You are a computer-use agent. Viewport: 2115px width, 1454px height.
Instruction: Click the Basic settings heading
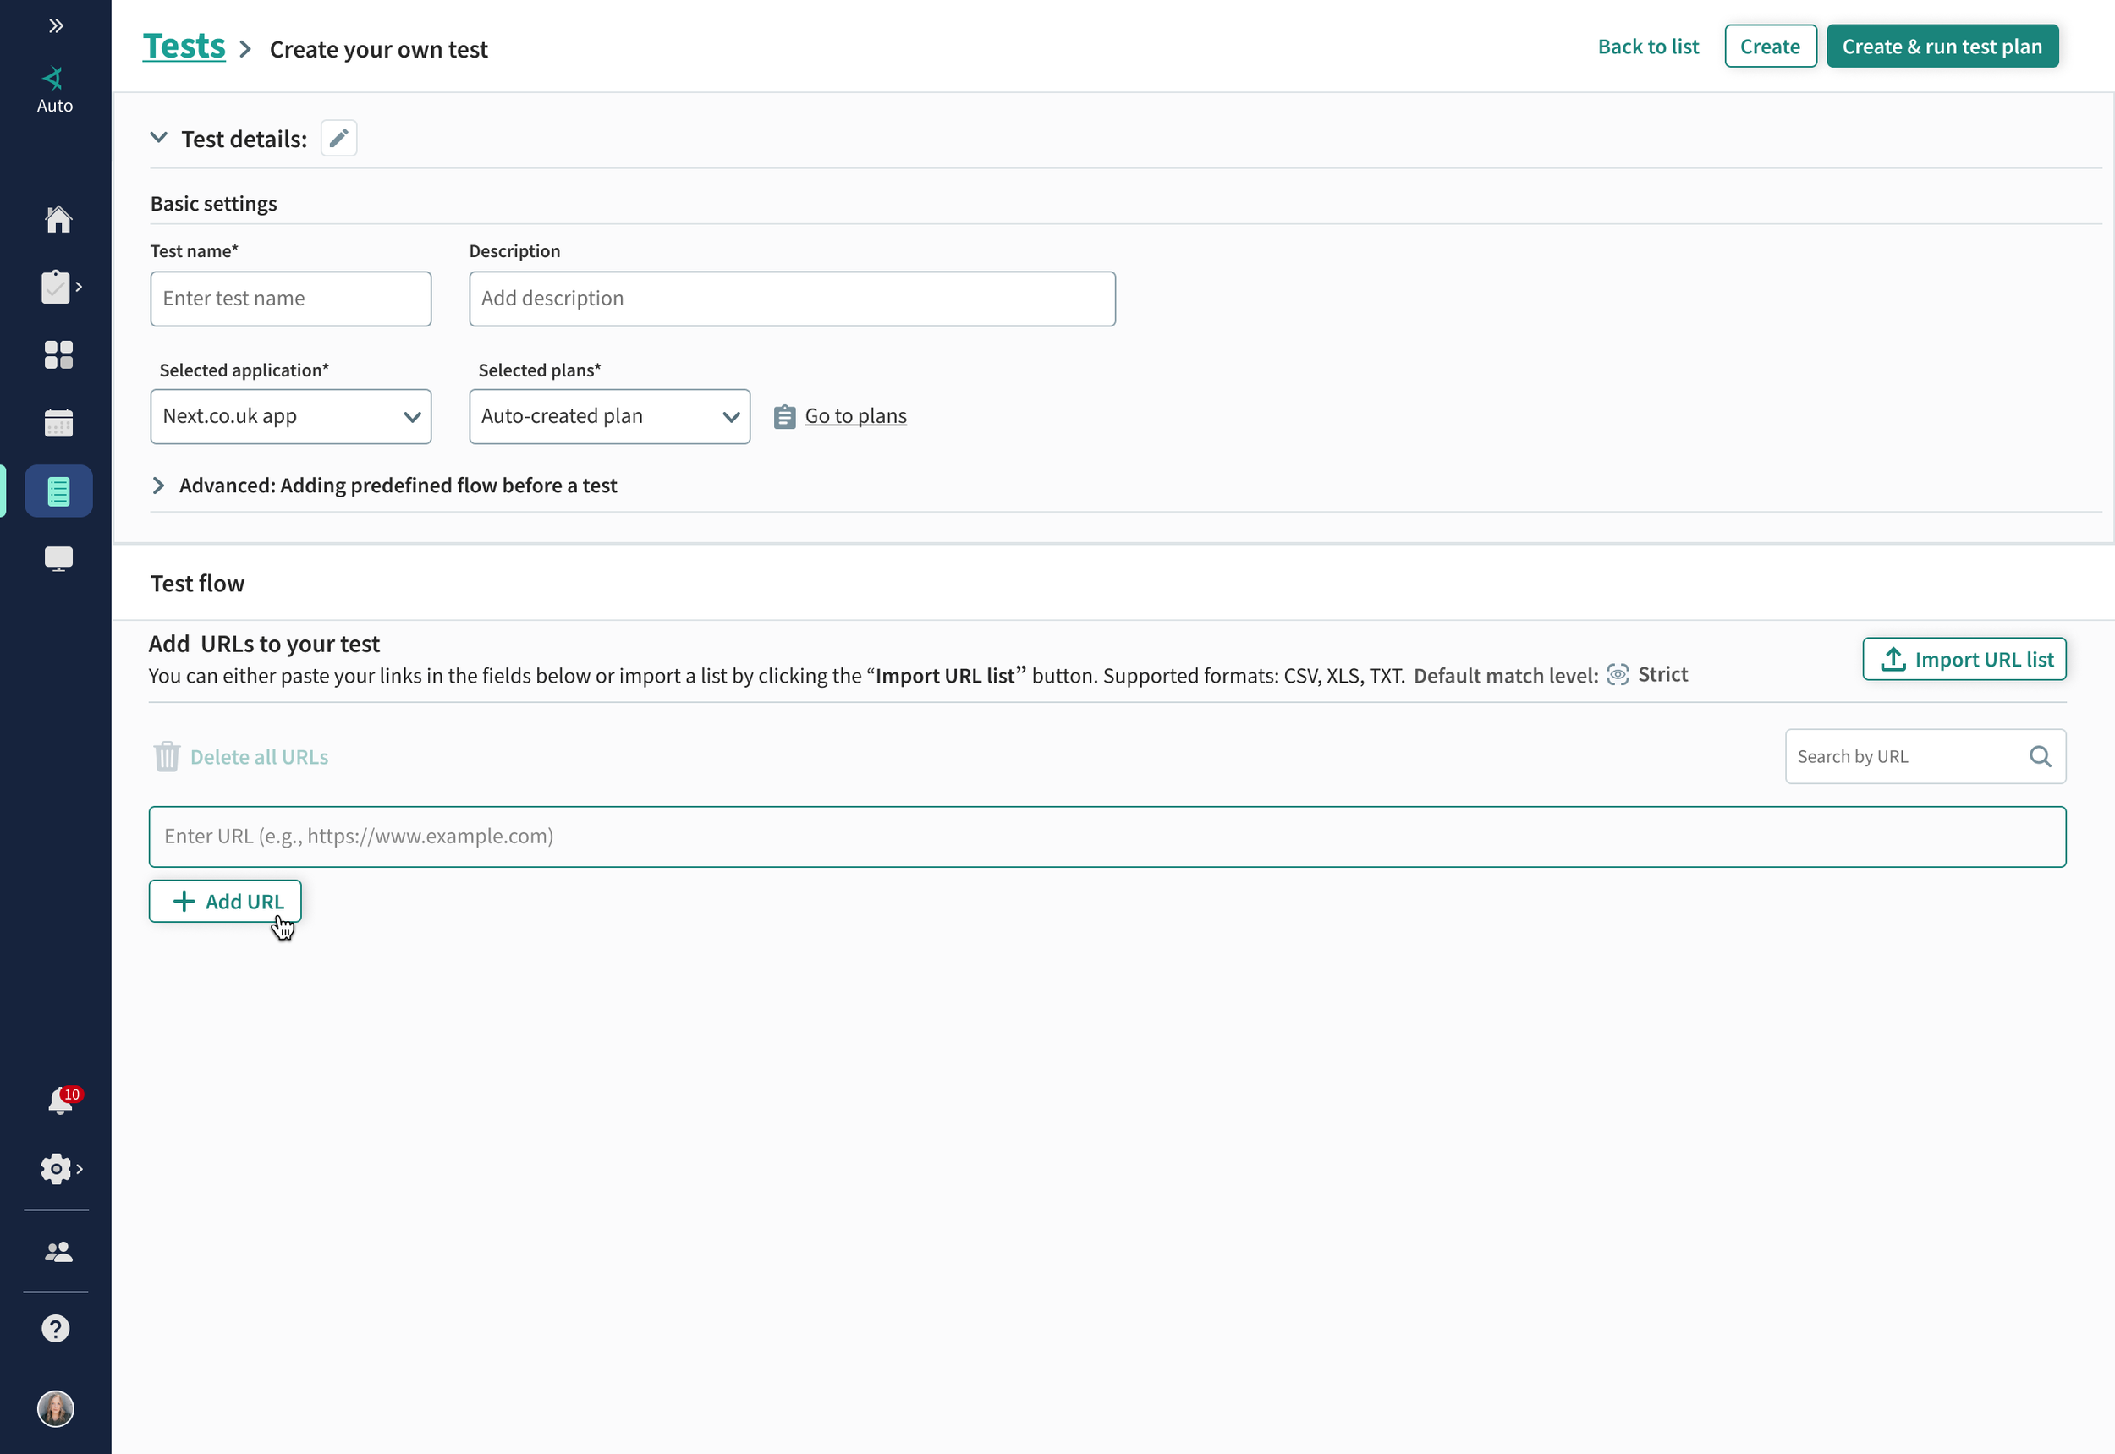tap(213, 203)
